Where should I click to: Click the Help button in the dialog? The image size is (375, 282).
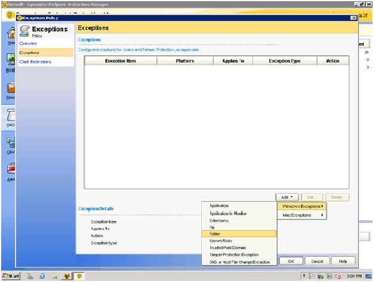tap(343, 261)
